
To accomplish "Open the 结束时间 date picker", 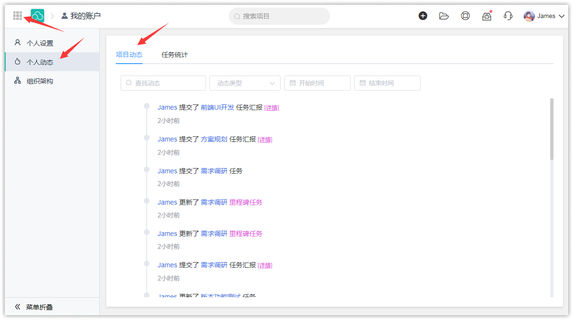I will [387, 83].
